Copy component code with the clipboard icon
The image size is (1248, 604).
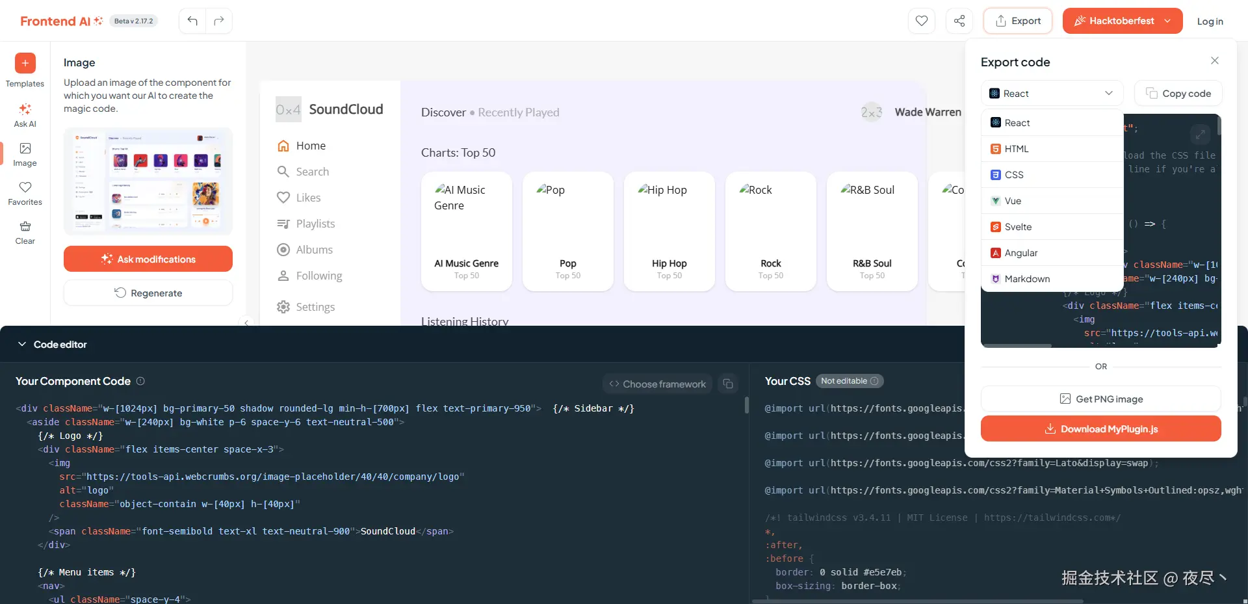point(728,384)
